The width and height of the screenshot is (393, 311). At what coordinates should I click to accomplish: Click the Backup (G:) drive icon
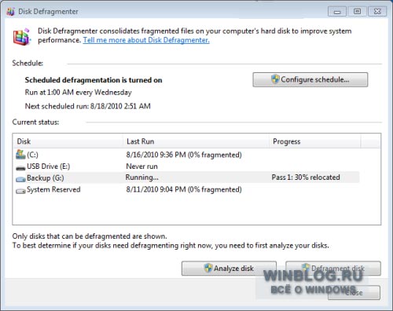[20, 179]
